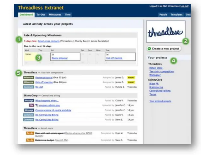Open the Milestones tab
The width and height of the screenshot is (201, 155).
55,14
